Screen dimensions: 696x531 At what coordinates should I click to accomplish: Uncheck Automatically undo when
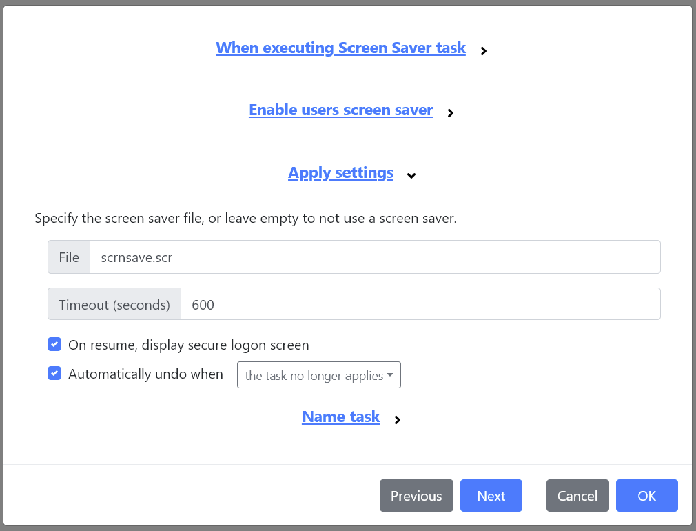pyautogui.click(x=54, y=373)
